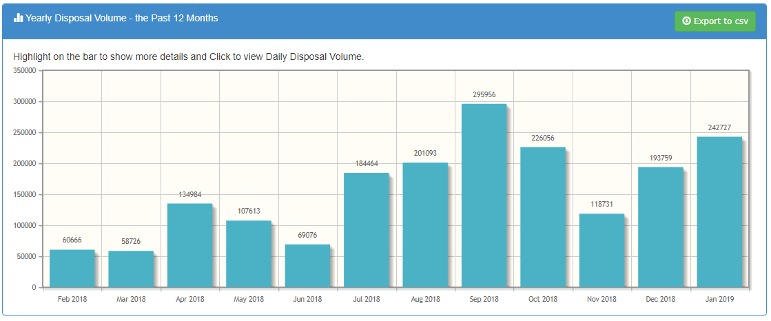Click the download icon in the Export button
This screenshot has height=321, width=771.
(x=687, y=21)
